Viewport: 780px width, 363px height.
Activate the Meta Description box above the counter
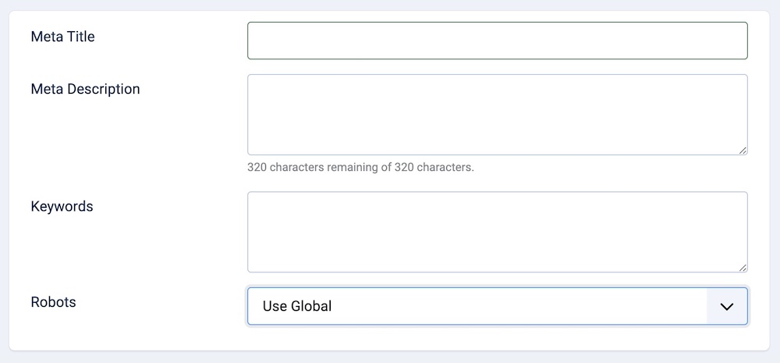click(x=497, y=114)
